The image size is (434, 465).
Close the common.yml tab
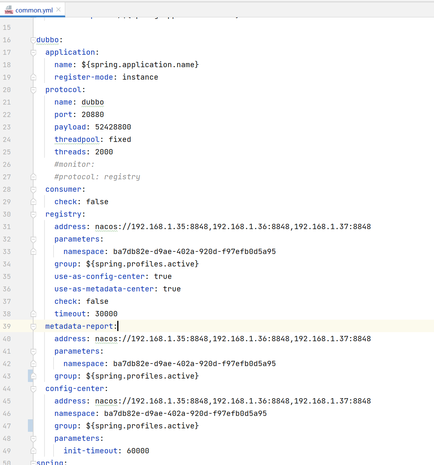click(58, 10)
